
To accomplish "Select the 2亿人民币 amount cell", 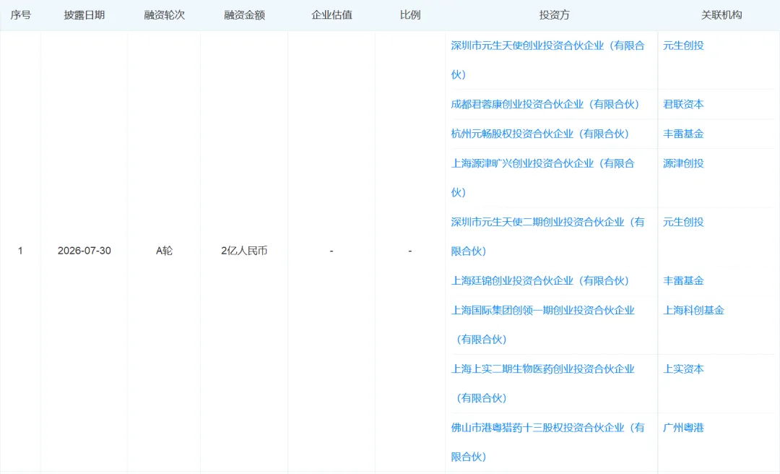I will coord(244,251).
